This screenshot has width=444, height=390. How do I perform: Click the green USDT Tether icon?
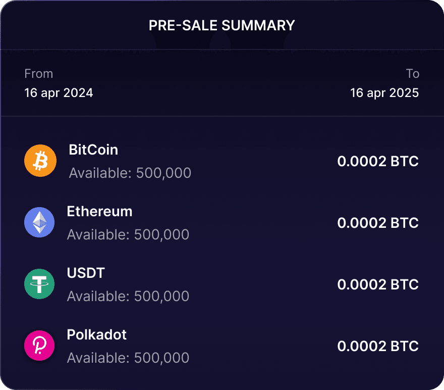[39, 284]
